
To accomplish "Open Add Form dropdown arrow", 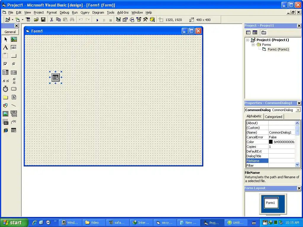I will [x=22, y=20].
